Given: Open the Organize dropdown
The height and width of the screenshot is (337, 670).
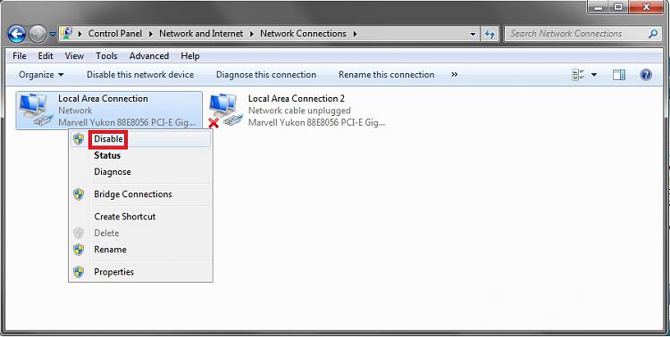Looking at the screenshot, I should click(x=41, y=75).
